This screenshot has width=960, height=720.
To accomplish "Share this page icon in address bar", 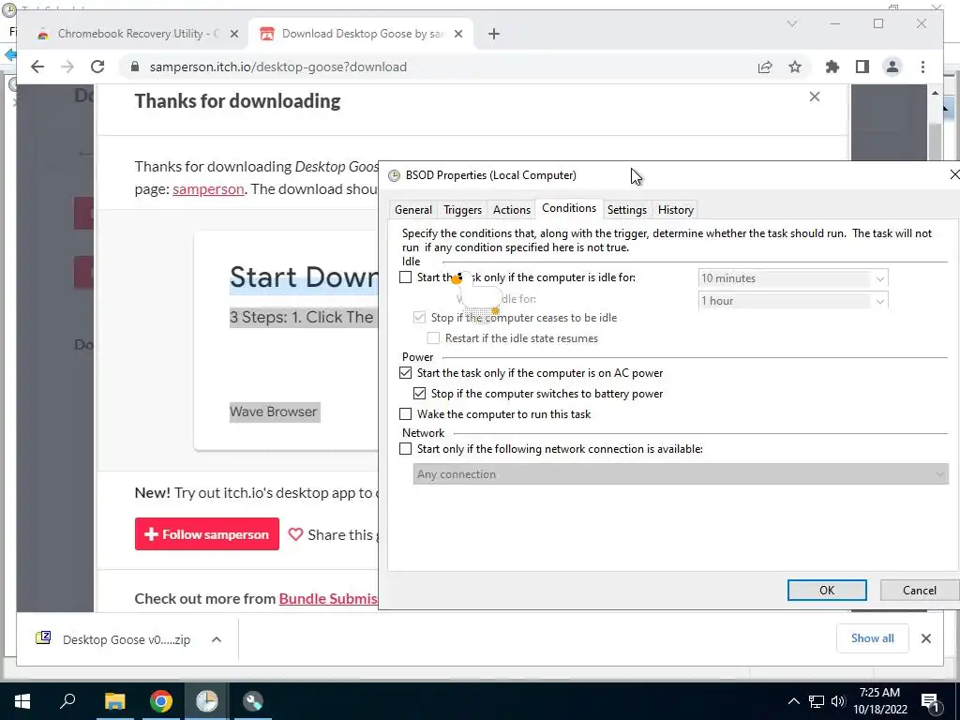I will tap(765, 67).
